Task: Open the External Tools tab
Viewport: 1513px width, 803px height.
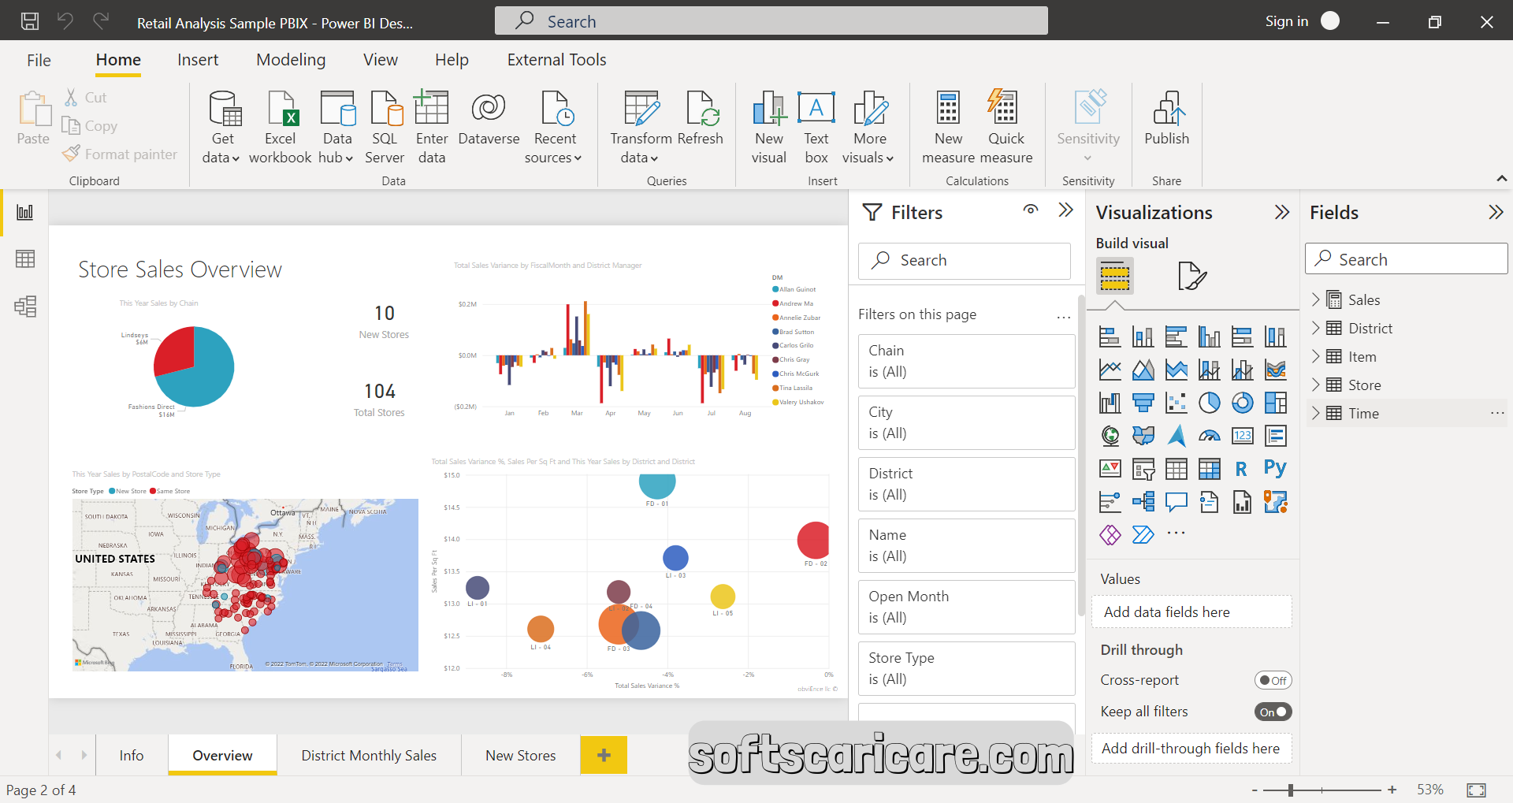Action: coord(556,60)
